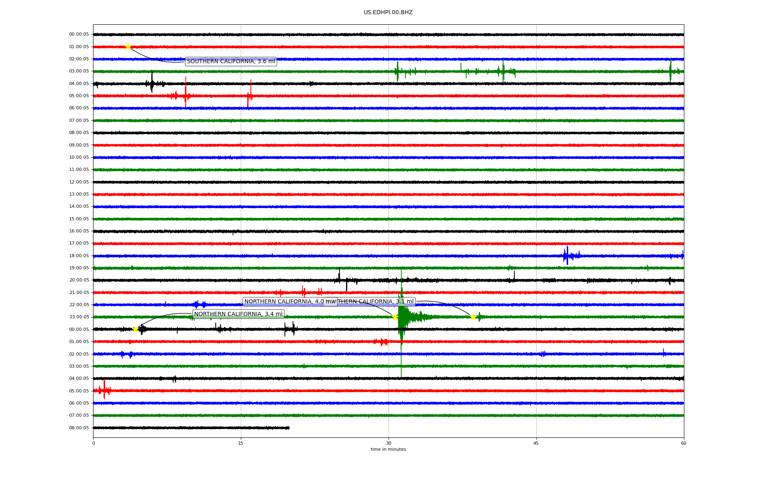Click the star at the large green event onset

(395, 317)
